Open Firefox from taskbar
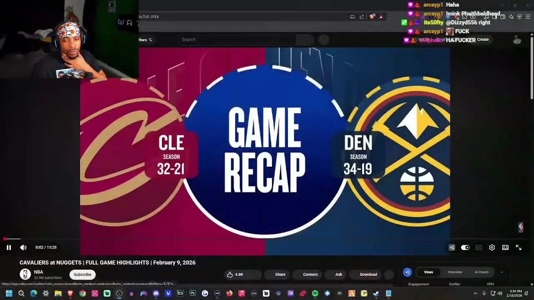Screen dimensions: 534x300 click(x=229, y=293)
